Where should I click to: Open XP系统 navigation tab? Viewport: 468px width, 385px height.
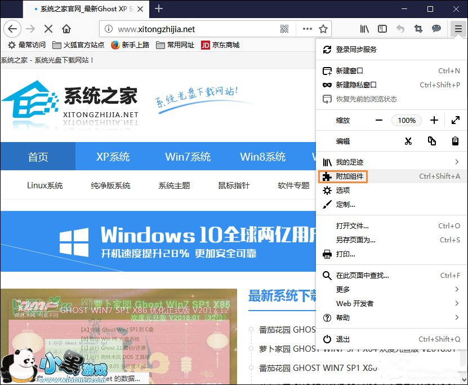point(113,156)
